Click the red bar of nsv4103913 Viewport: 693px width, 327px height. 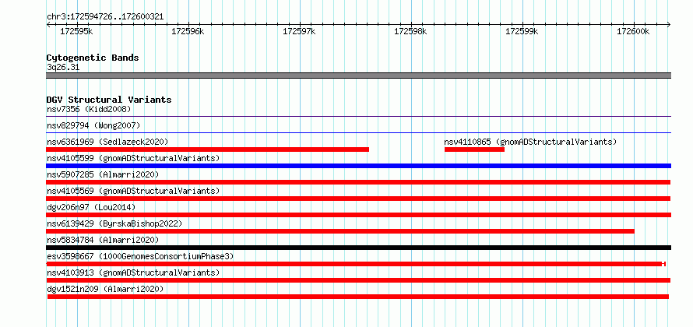tap(358, 280)
